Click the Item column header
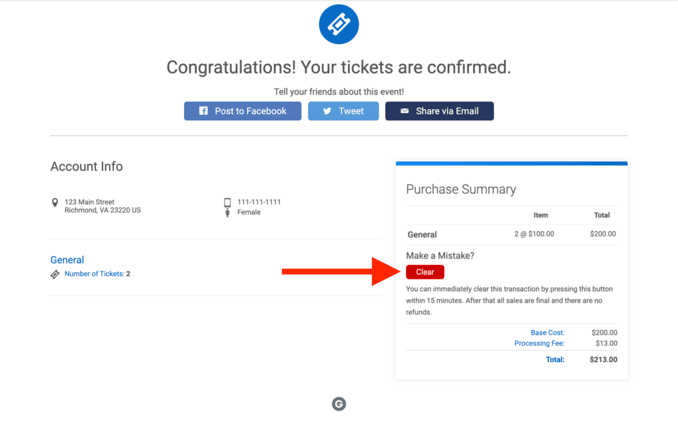The height and width of the screenshot is (421, 678). pos(540,215)
